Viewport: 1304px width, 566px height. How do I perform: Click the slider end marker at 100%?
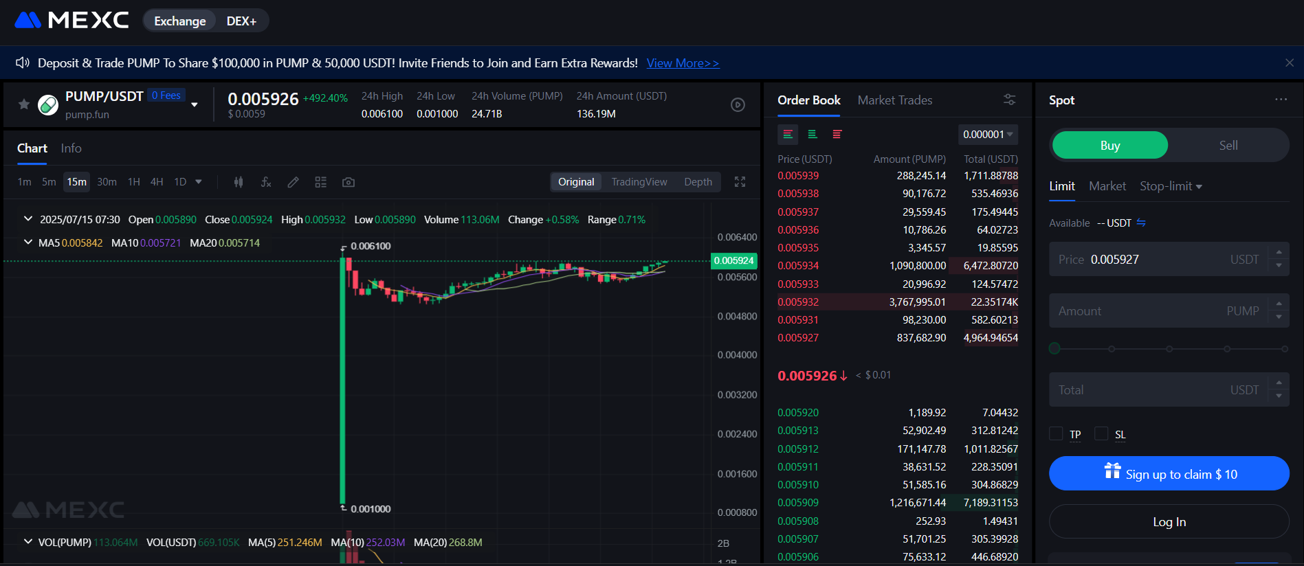click(1285, 349)
